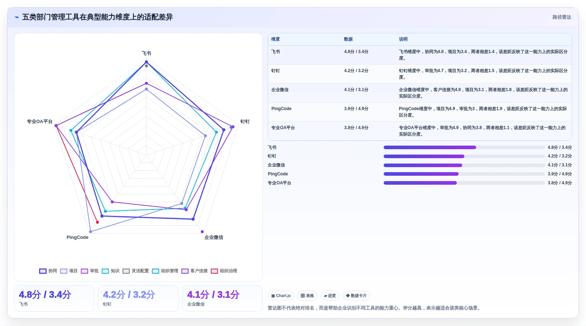Click the 4.2分 / 3.2分 table cell
The width and height of the screenshot is (586, 326).
[x=356, y=71]
